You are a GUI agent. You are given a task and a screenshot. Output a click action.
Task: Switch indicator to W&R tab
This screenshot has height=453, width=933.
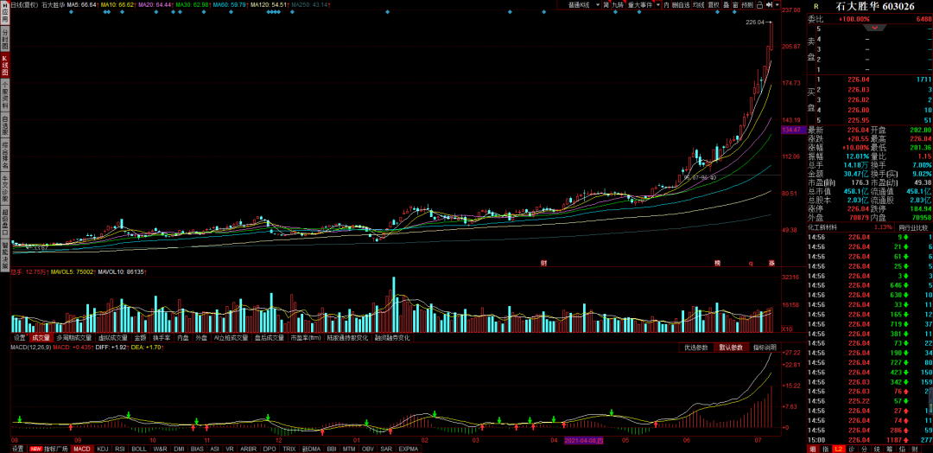pyautogui.click(x=160, y=449)
